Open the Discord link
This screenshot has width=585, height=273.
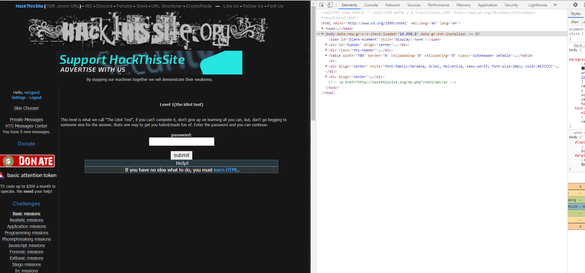(x=104, y=6)
